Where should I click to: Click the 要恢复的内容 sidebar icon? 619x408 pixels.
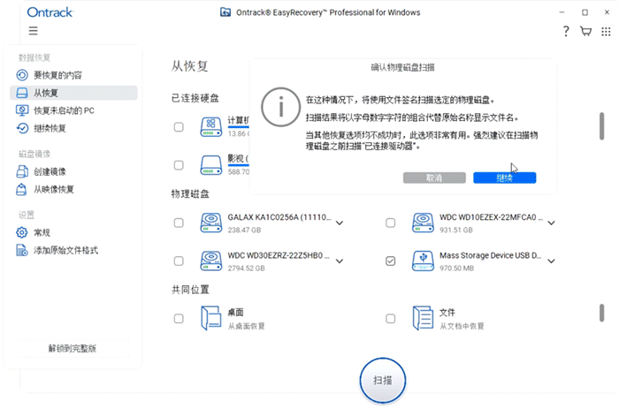pyautogui.click(x=22, y=75)
